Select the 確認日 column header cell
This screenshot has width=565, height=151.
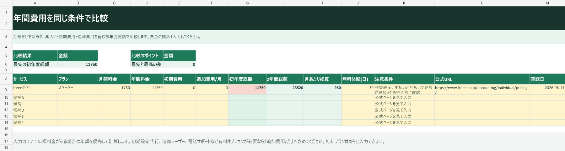[x=547, y=79]
